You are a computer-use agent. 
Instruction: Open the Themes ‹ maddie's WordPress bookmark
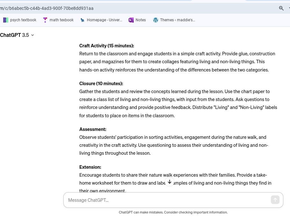click(x=174, y=20)
